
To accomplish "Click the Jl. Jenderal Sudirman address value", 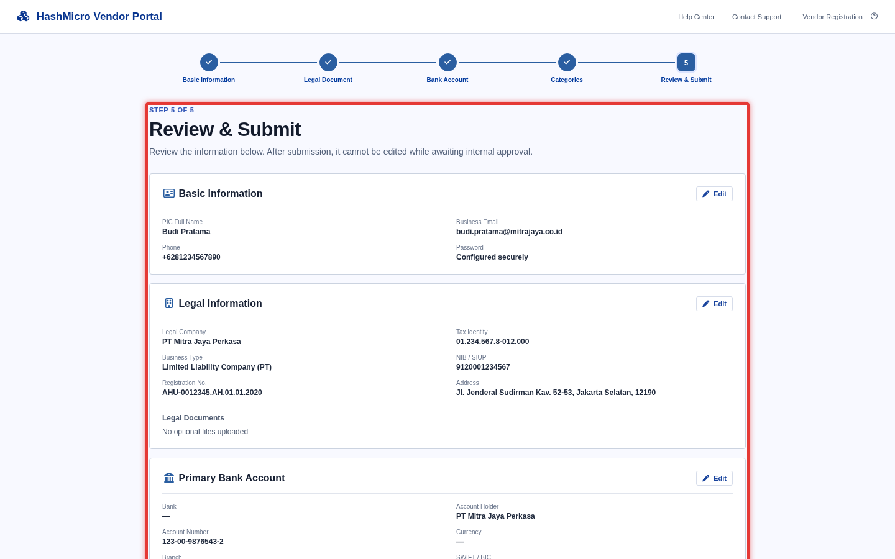I will tap(556, 393).
